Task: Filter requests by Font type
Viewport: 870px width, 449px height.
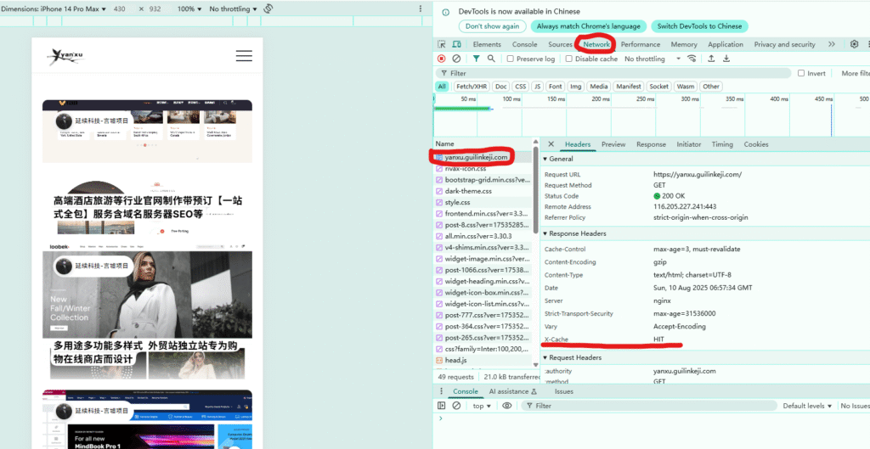Action: click(x=556, y=87)
